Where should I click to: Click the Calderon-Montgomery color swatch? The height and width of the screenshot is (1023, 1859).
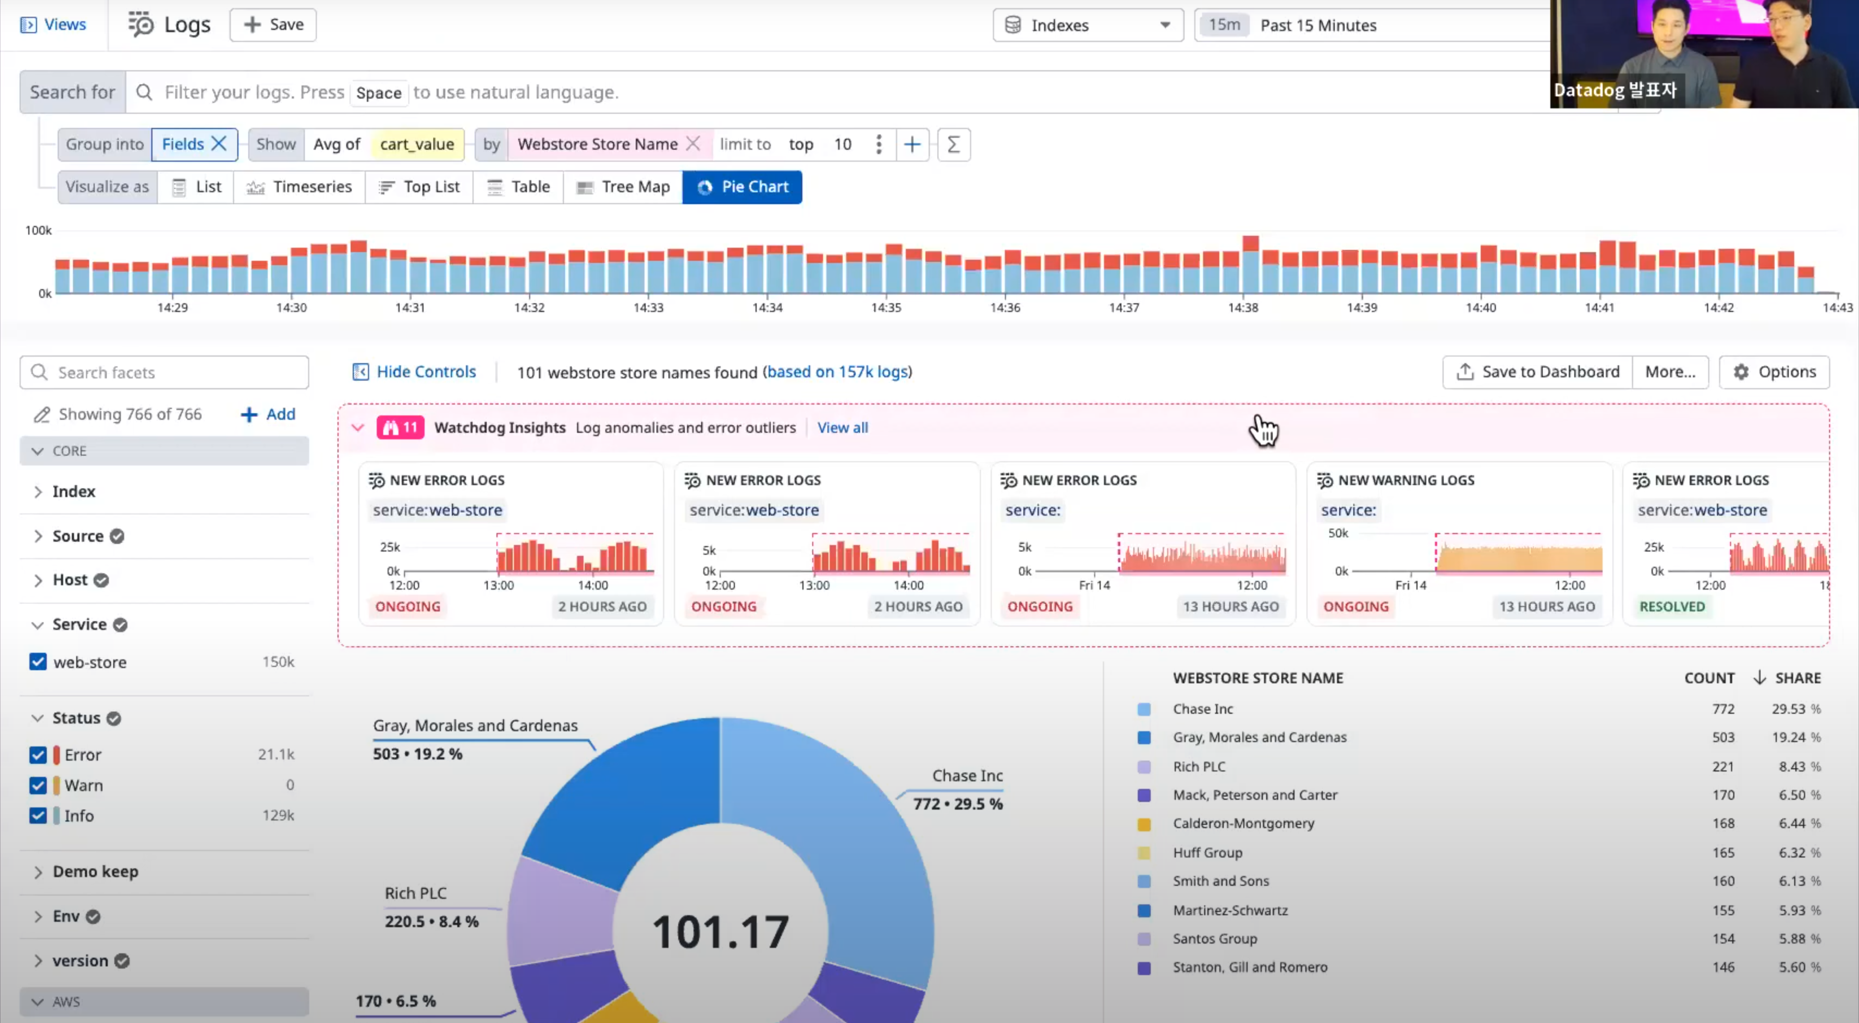[1144, 824]
